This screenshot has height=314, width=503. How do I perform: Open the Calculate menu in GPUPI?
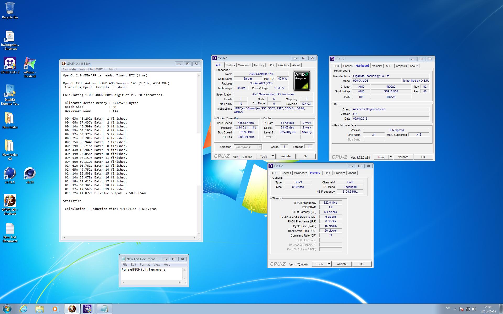69,69
